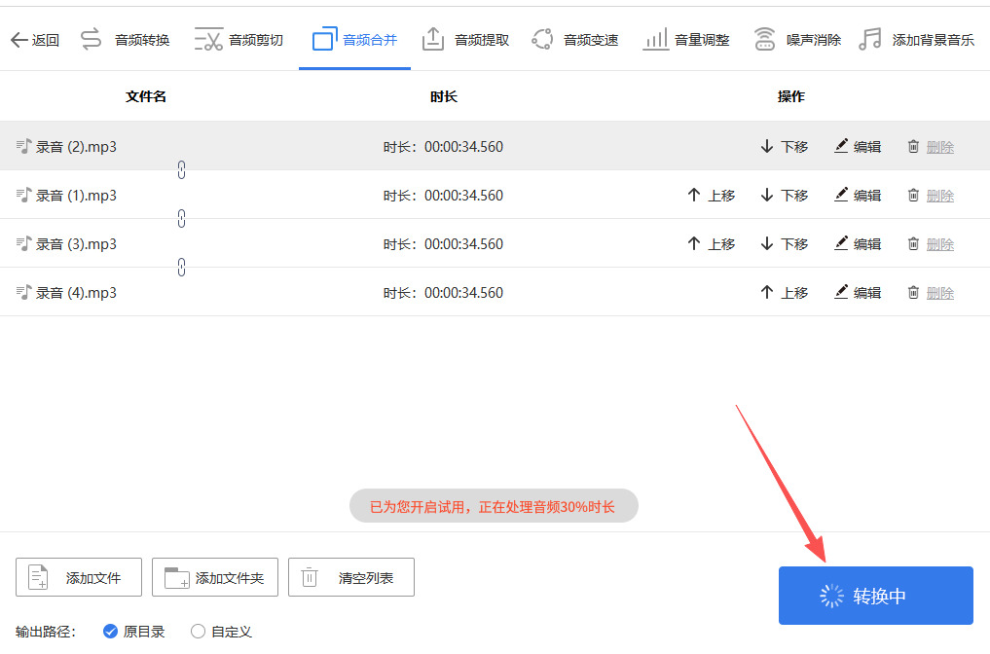The image size is (990, 654).
Task: Click the pencil icon in 录音 (2).mp3 row
Action: 841,146
